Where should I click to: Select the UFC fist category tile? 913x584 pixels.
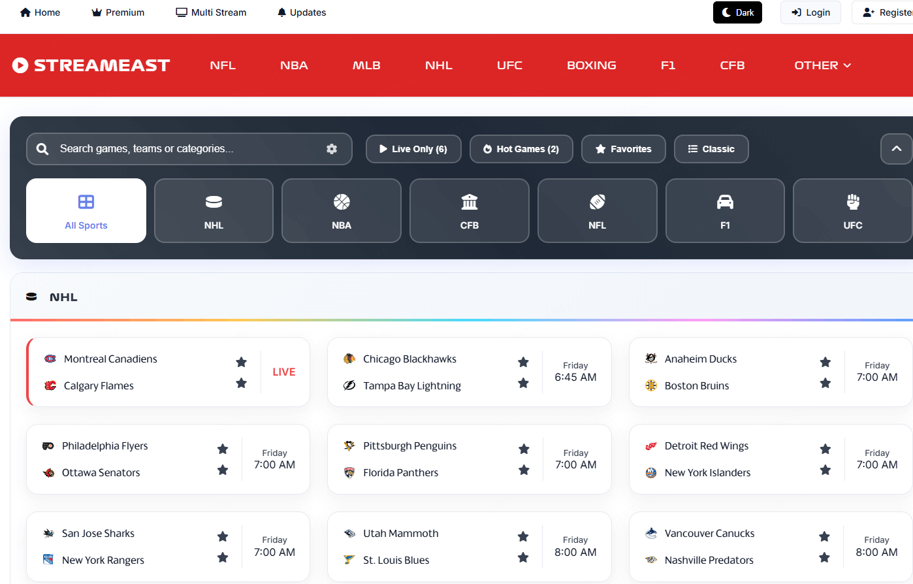pyautogui.click(x=852, y=210)
